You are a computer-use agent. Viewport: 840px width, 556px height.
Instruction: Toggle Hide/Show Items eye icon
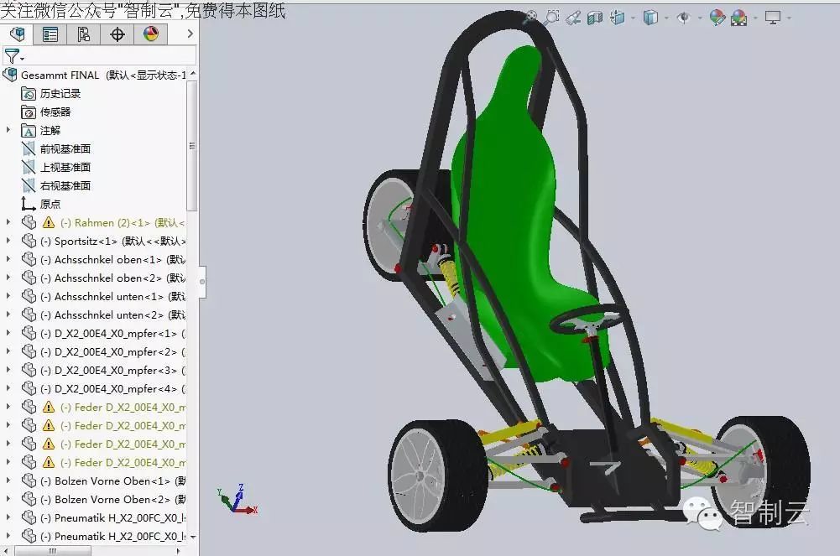pyautogui.click(x=683, y=17)
